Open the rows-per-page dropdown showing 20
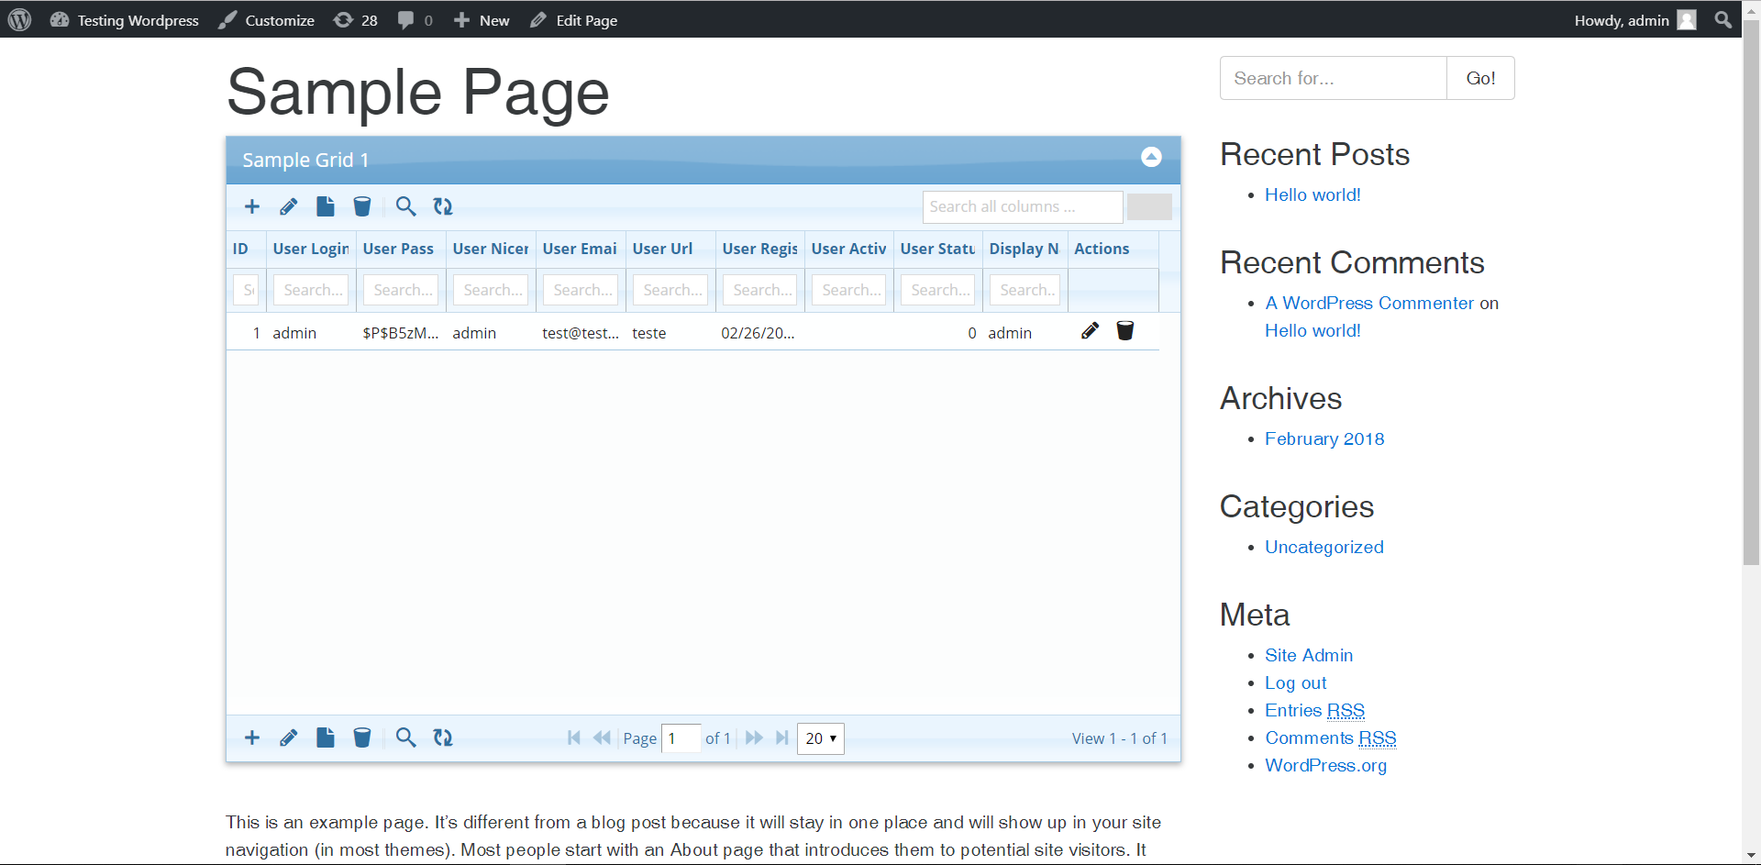Viewport: 1761px width, 865px height. point(821,738)
